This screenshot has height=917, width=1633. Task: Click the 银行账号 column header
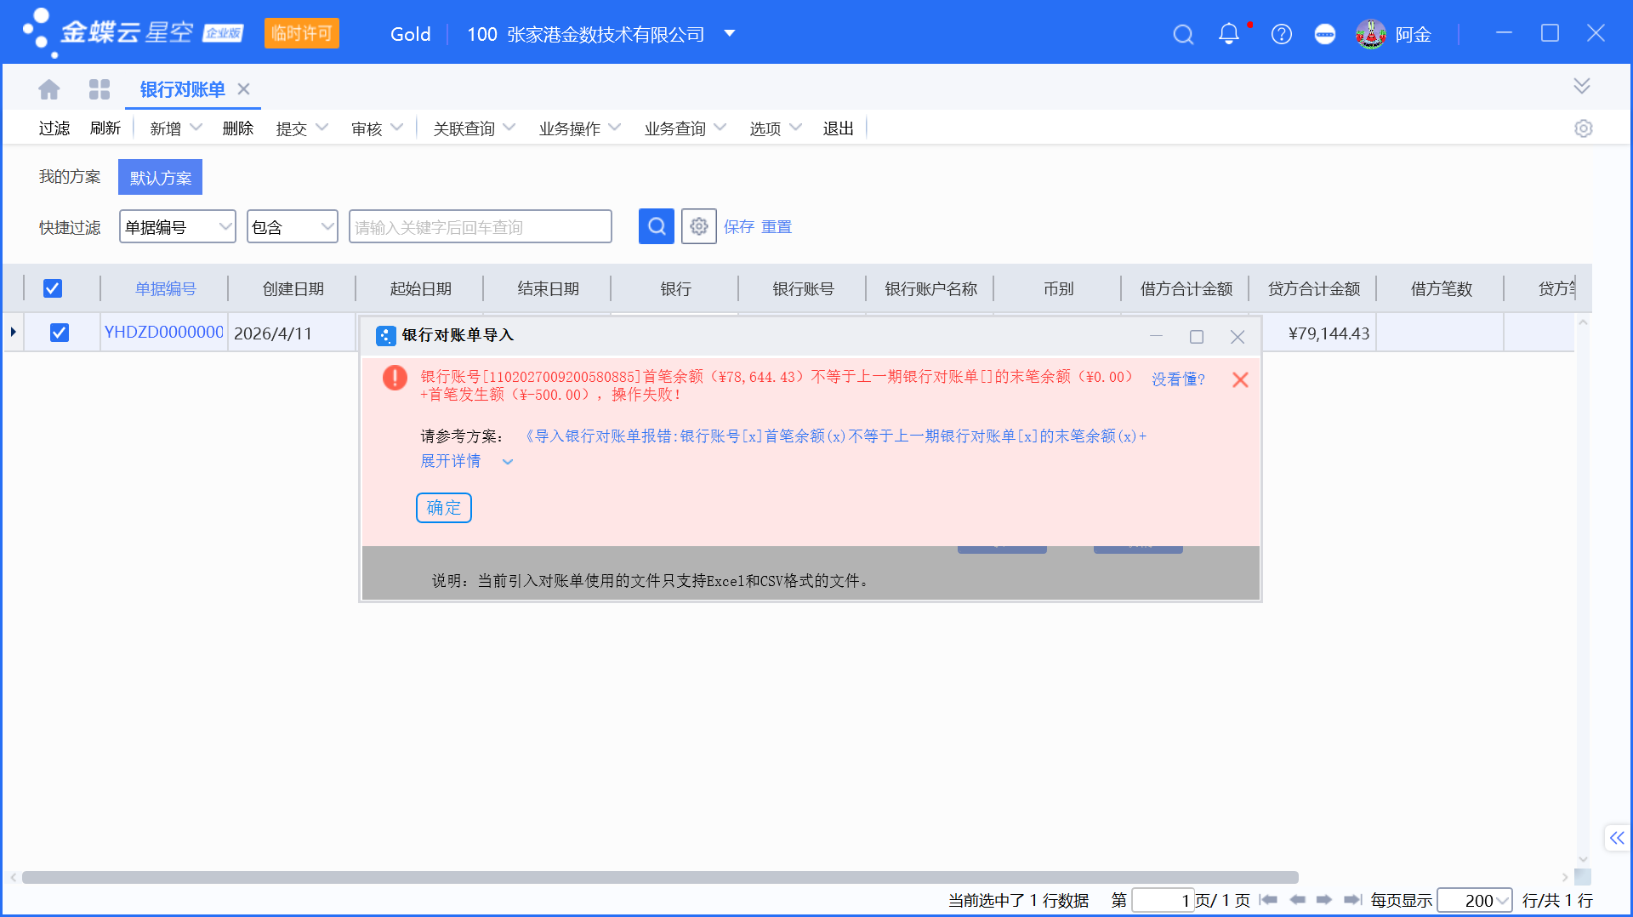[803, 288]
